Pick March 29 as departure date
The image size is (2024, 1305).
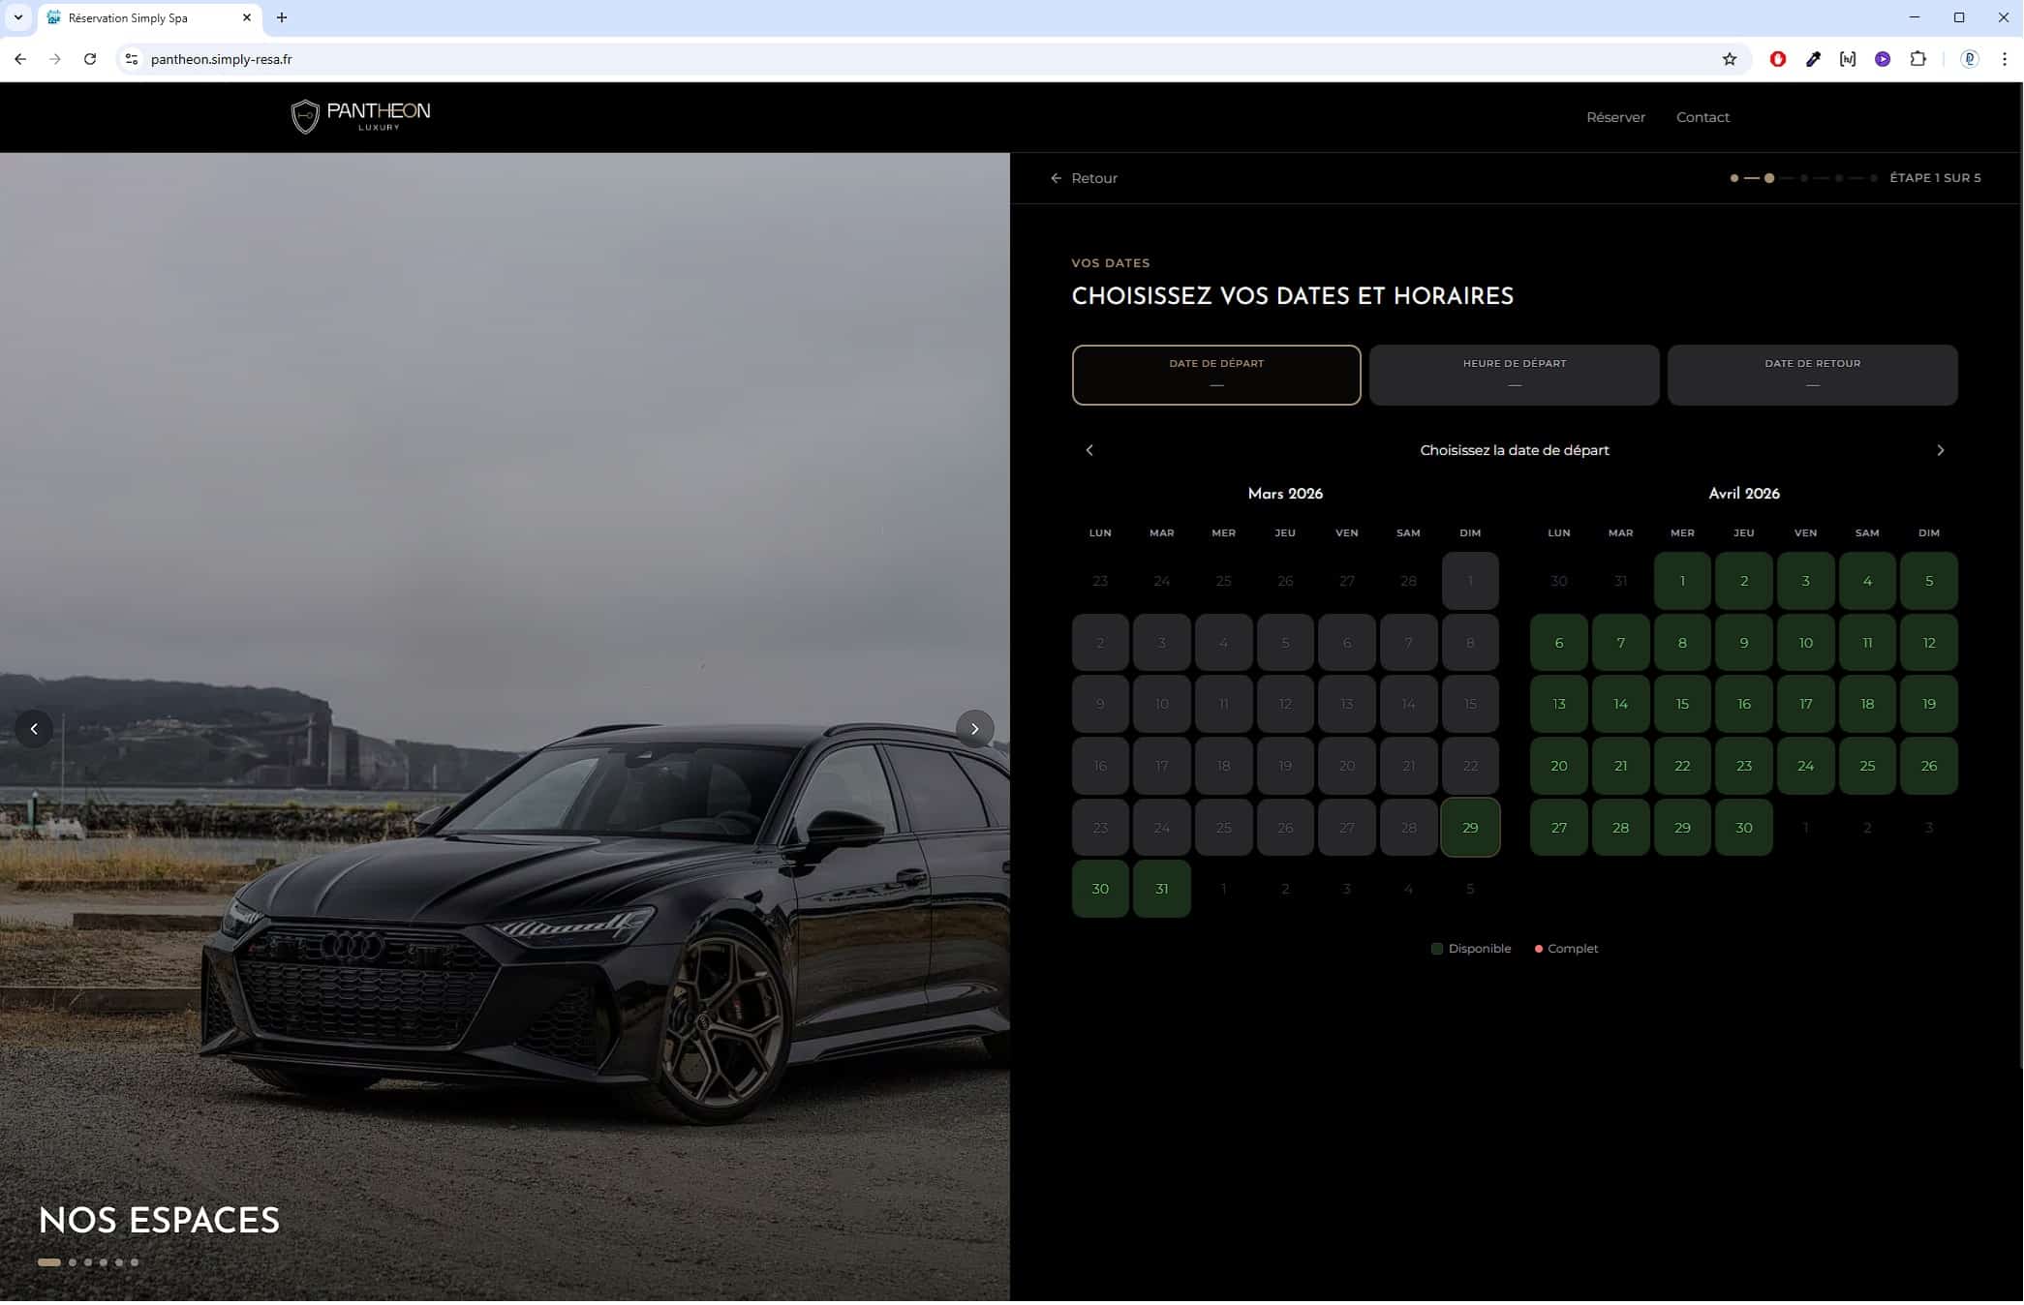(x=1470, y=828)
